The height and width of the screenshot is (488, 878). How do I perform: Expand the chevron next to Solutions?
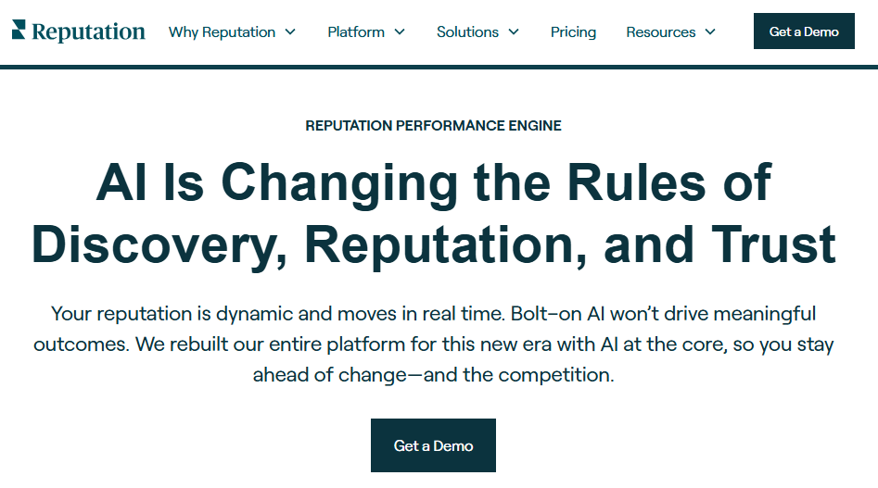(x=514, y=31)
